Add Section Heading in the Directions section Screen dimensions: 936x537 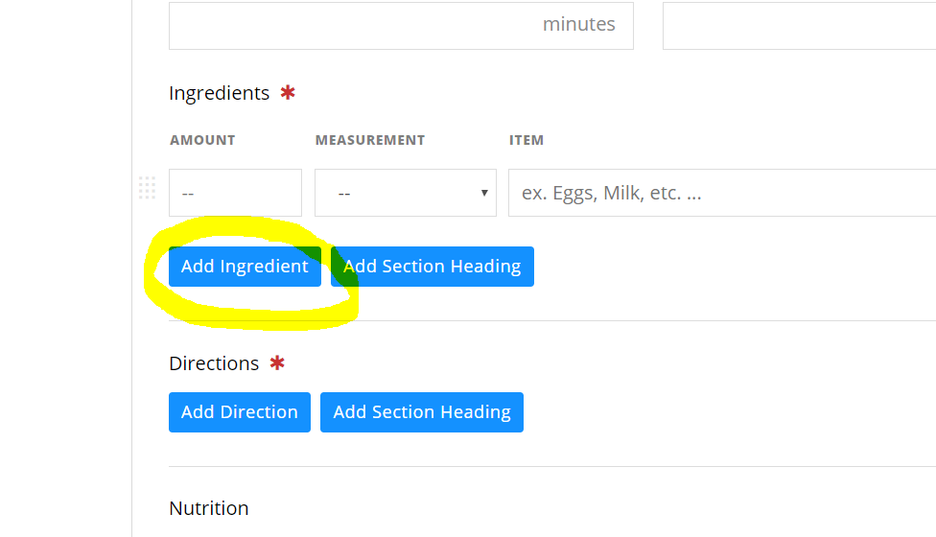click(422, 412)
